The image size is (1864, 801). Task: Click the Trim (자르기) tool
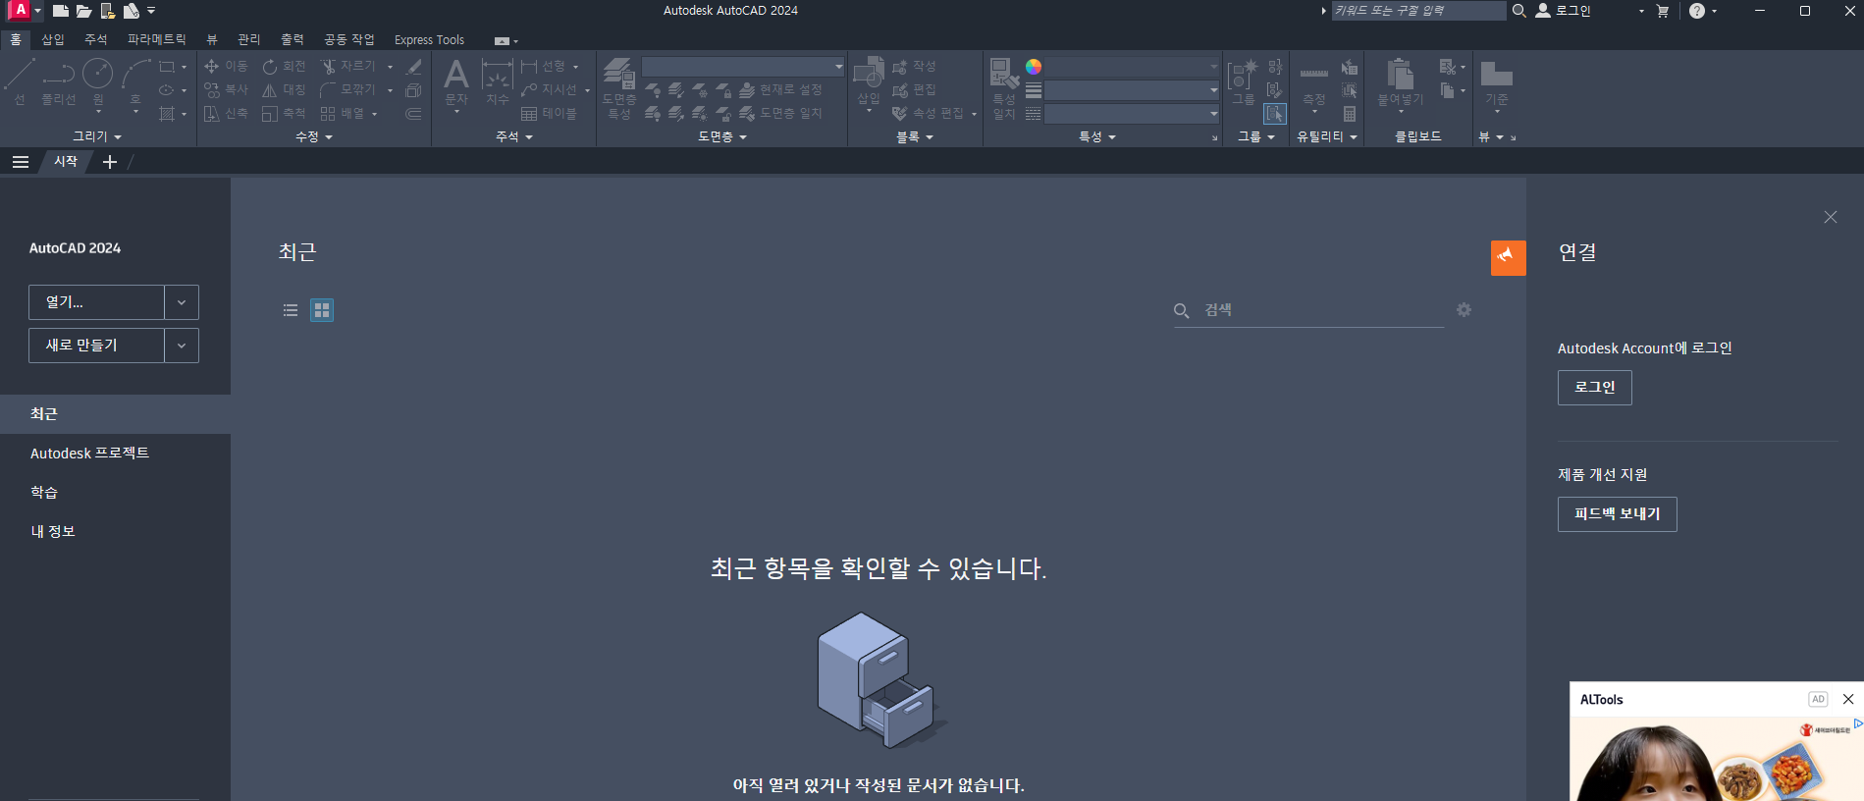(x=348, y=66)
